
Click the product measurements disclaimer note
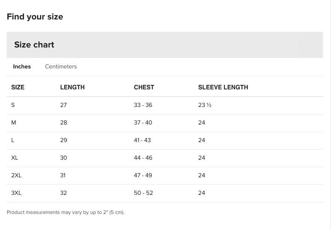(x=66, y=212)
